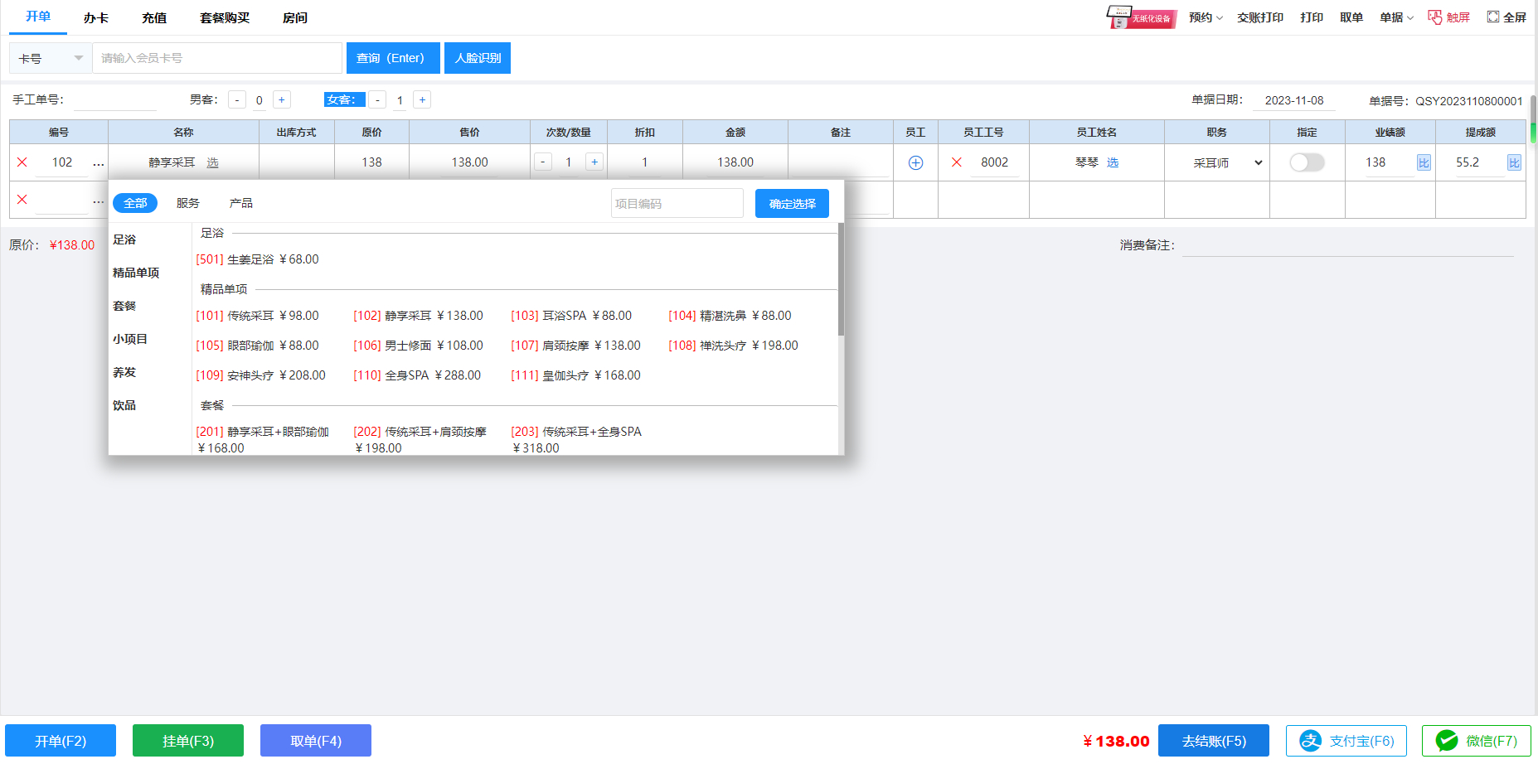Choose item [108] 禅洗头疗
Image resolution: width=1538 pixels, height=764 pixels.
[733, 346]
